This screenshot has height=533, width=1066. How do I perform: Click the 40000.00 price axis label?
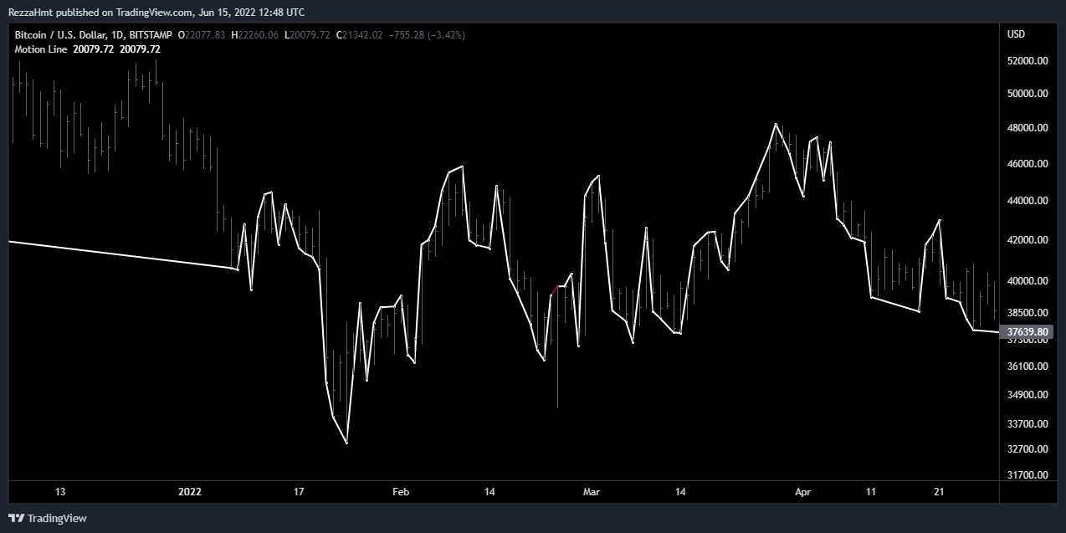pyautogui.click(x=1028, y=281)
